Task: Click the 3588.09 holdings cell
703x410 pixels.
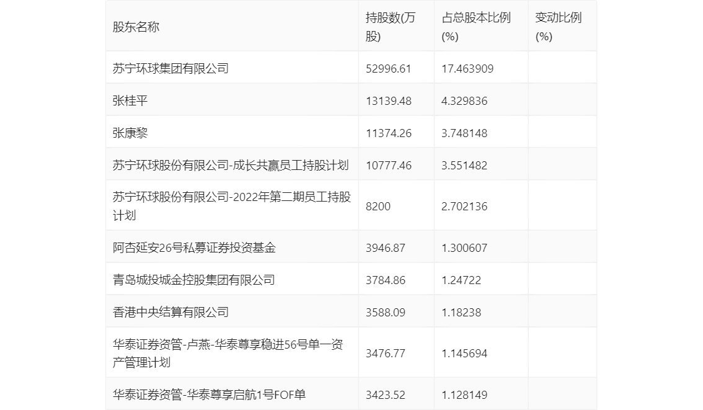Action: (386, 312)
